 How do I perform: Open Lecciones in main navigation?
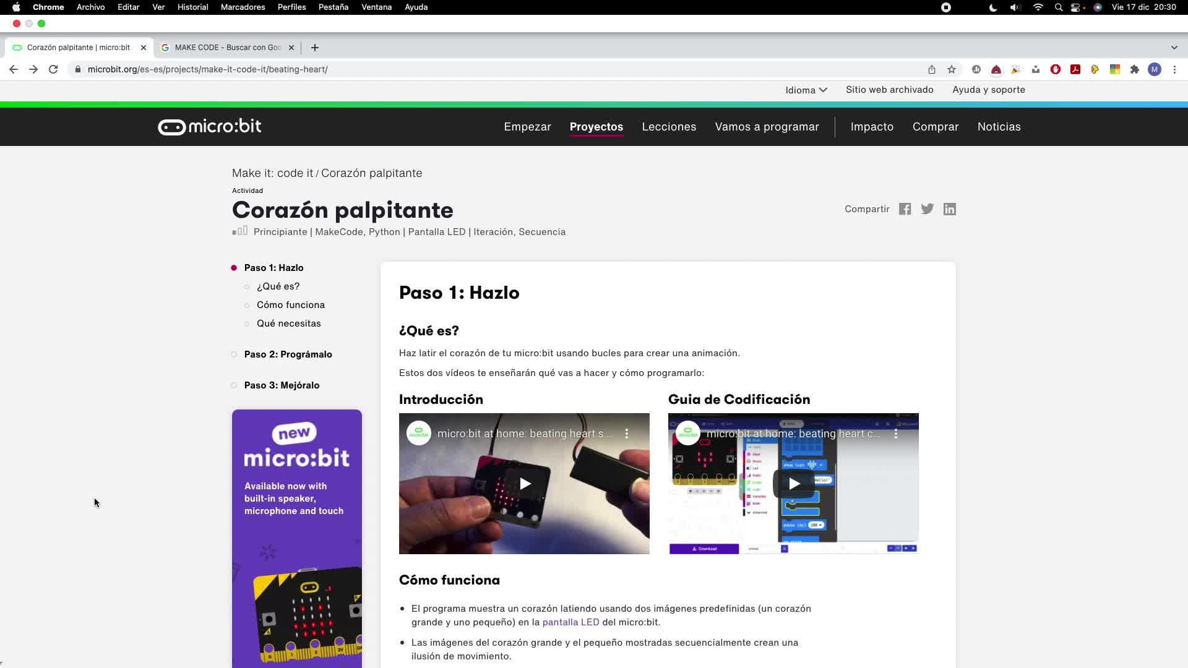(x=668, y=127)
